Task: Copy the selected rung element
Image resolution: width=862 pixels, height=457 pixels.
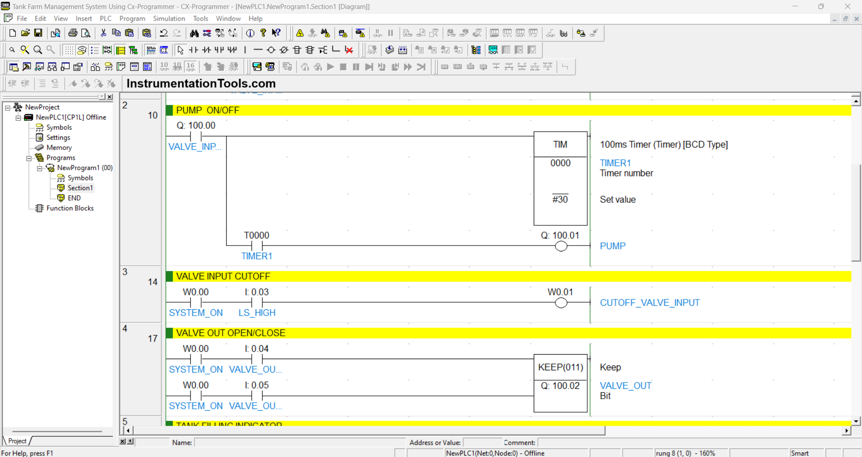Action: tap(116, 33)
